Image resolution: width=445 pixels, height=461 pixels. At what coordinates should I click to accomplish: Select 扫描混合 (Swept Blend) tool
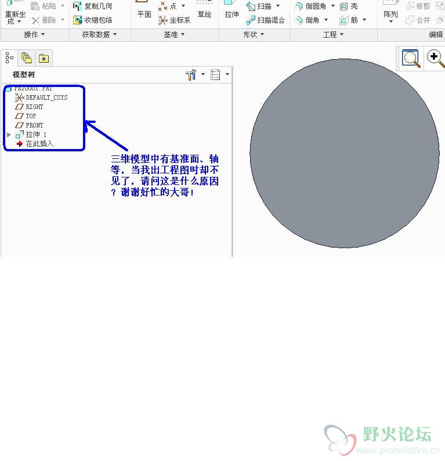tap(265, 20)
